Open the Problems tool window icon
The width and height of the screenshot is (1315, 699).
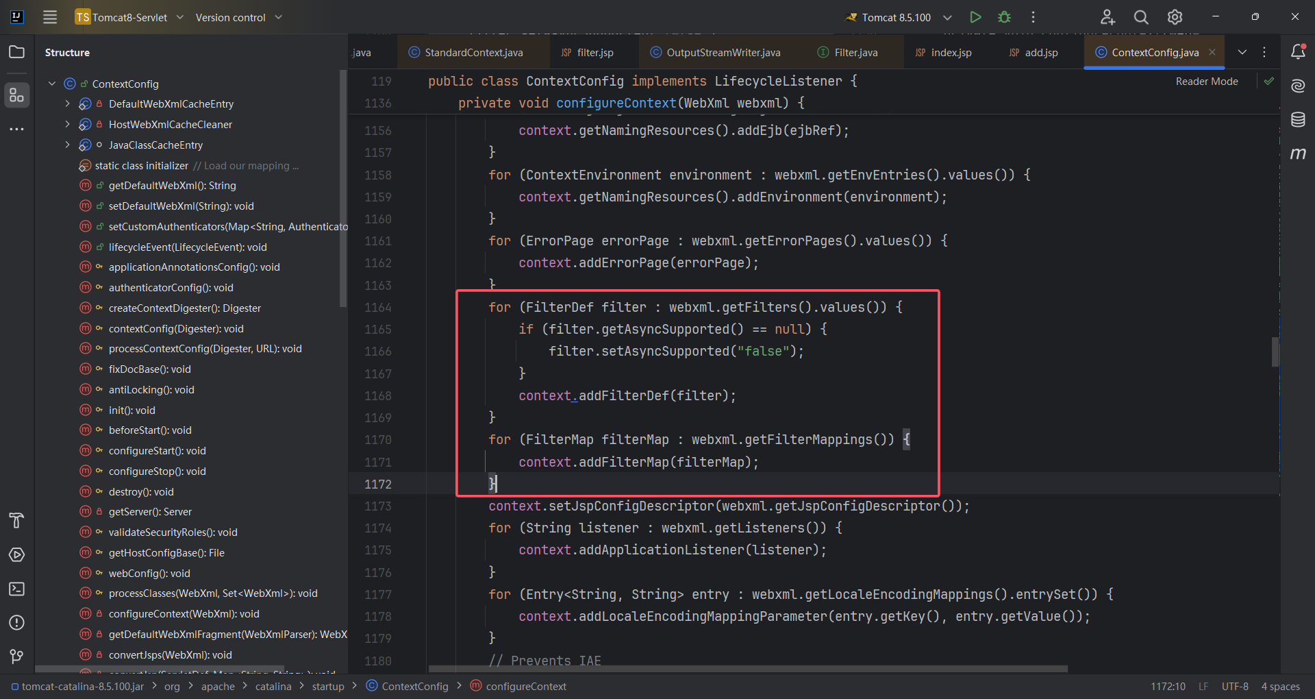(x=16, y=622)
